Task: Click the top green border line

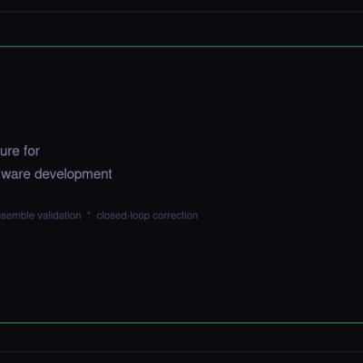Action: (181, 46)
